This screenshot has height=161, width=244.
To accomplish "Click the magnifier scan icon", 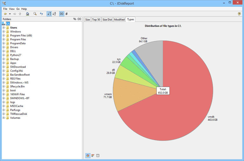I will pos(35,14).
